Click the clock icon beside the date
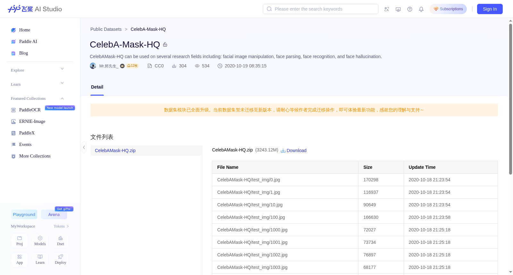Image resolution: width=513 pixels, height=275 pixels. [x=220, y=66]
